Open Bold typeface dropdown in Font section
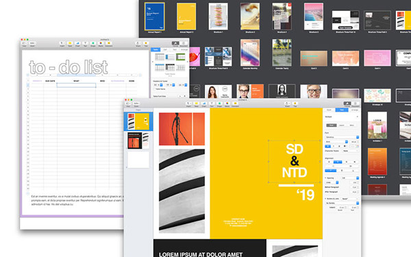411x257 pixels. pyautogui.click(x=336, y=142)
